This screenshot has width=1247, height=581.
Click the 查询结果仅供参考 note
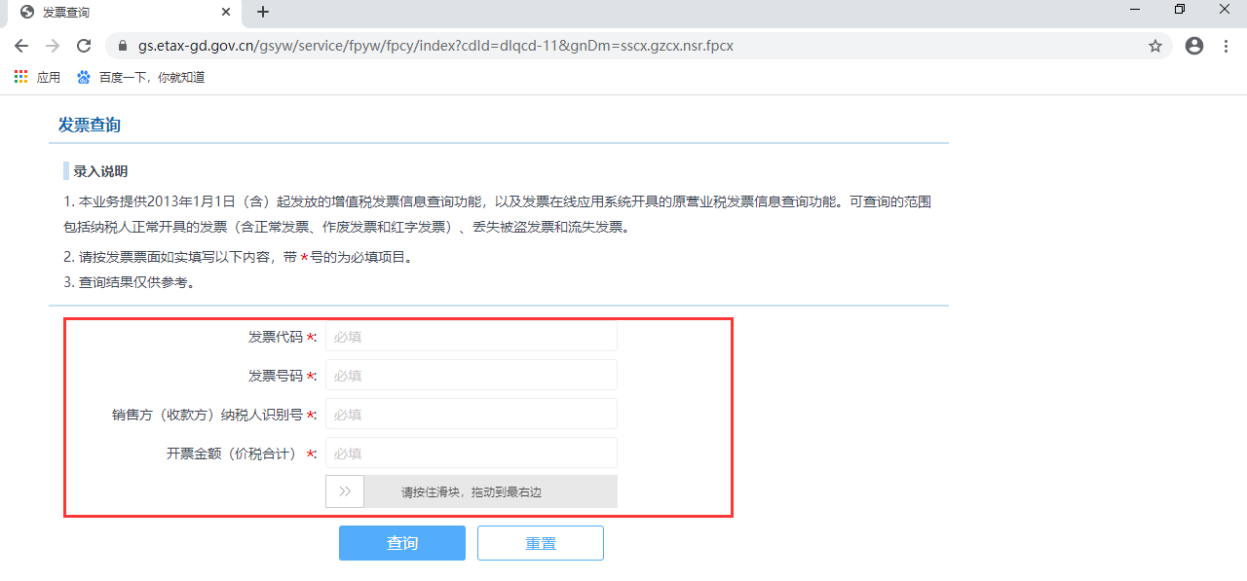[x=130, y=282]
